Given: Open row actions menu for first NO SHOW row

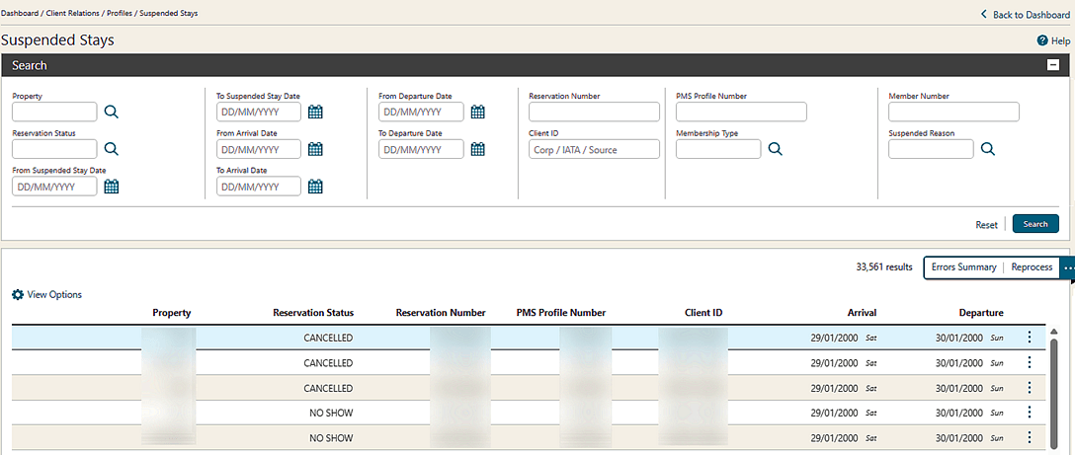Looking at the screenshot, I should [1030, 412].
